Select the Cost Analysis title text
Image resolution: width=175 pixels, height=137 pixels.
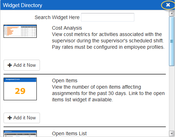(x=67, y=28)
